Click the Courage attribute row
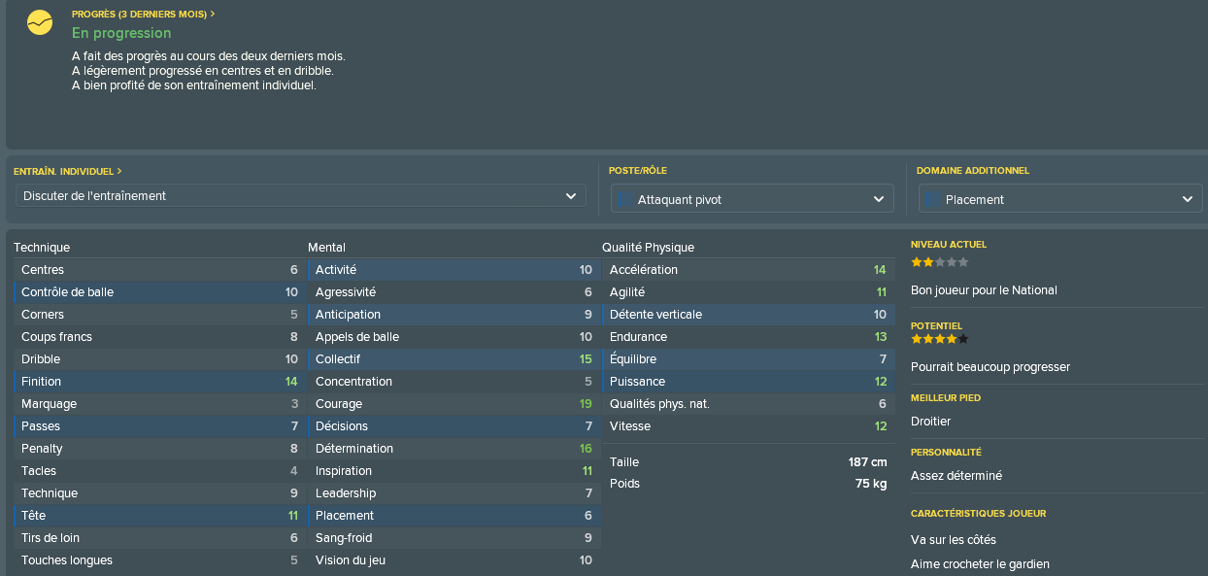The width and height of the screenshot is (1208, 576). (x=453, y=404)
